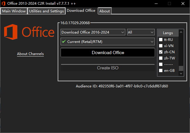Click the Office icon in the title bar
The height and width of the screenshot is (133, 190).
point(4,4)
